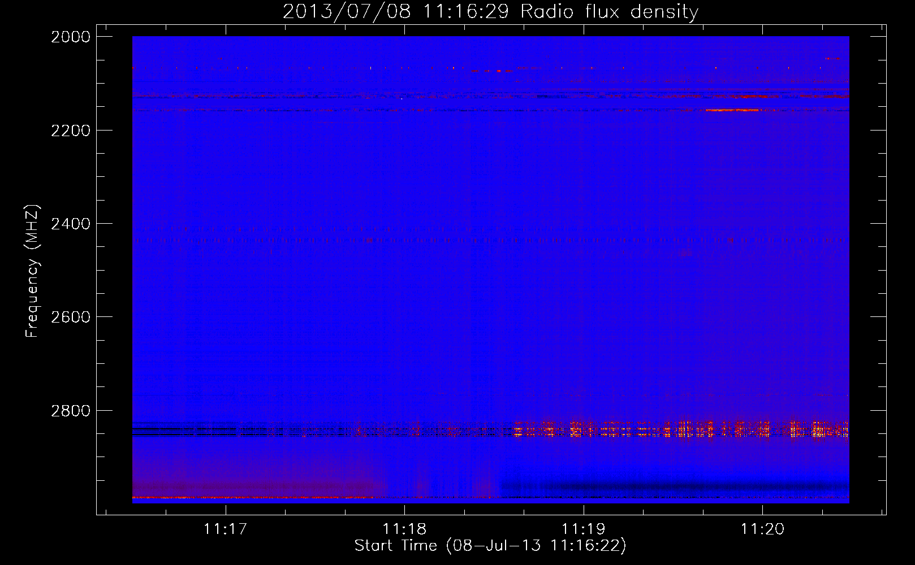Viewport: 915px width, 565px height.
Task: Click the dark absorption band below 2900 MHz
Action: [x=675, y=486]
